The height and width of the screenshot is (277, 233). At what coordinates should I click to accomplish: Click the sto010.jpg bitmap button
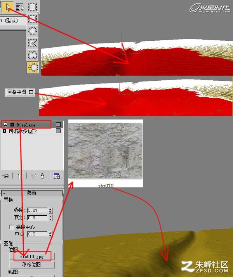coord(32,256)
